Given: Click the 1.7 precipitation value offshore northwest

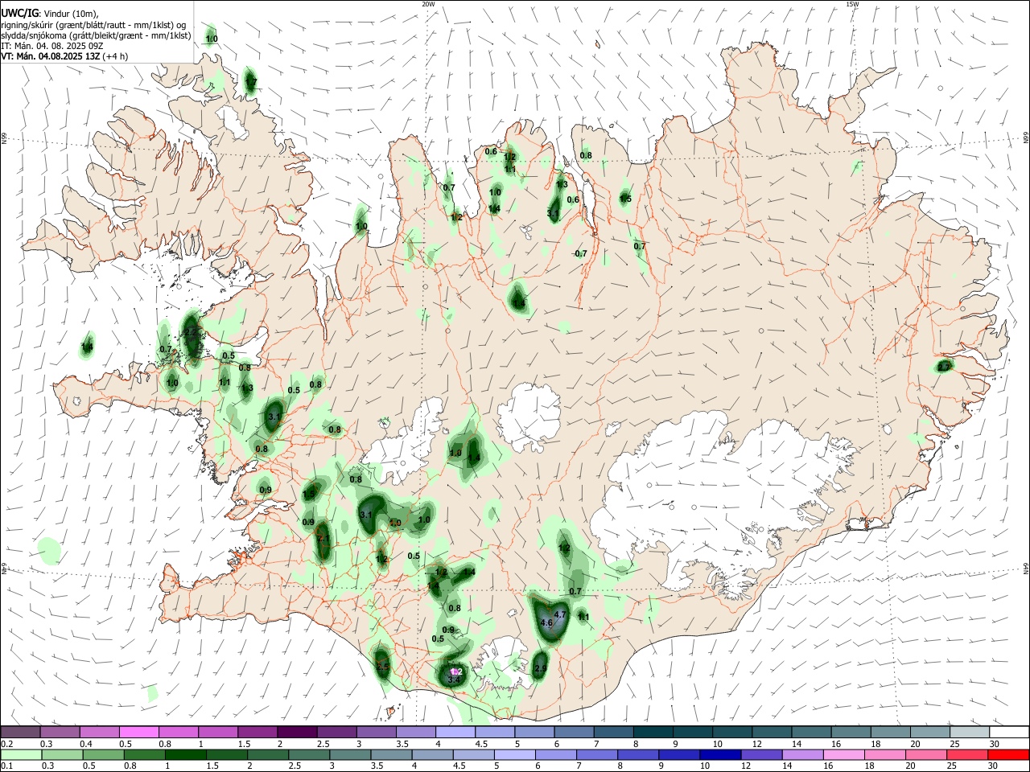Looking at the screenshot, I should 250,82.
